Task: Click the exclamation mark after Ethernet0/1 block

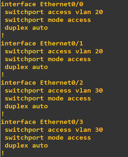Action: click(3, 75)
